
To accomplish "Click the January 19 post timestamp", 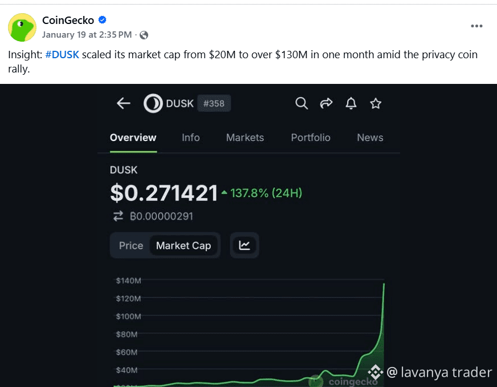I will click(x=87, y=35).
